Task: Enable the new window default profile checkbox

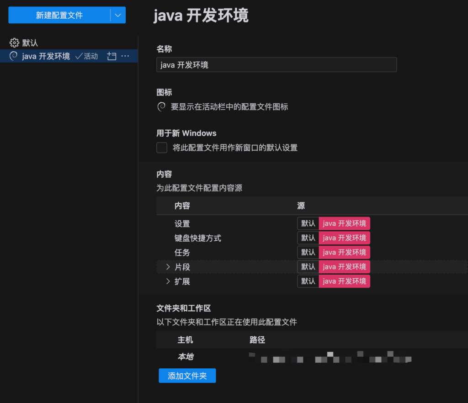Action: pos(162,148)
